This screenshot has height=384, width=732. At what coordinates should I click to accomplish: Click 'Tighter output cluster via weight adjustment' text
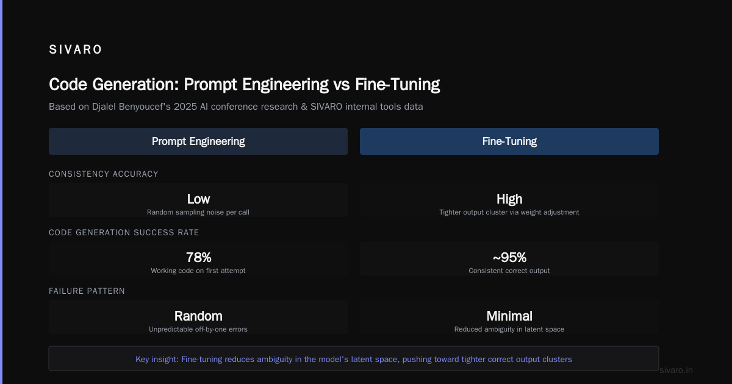[509, 212]
